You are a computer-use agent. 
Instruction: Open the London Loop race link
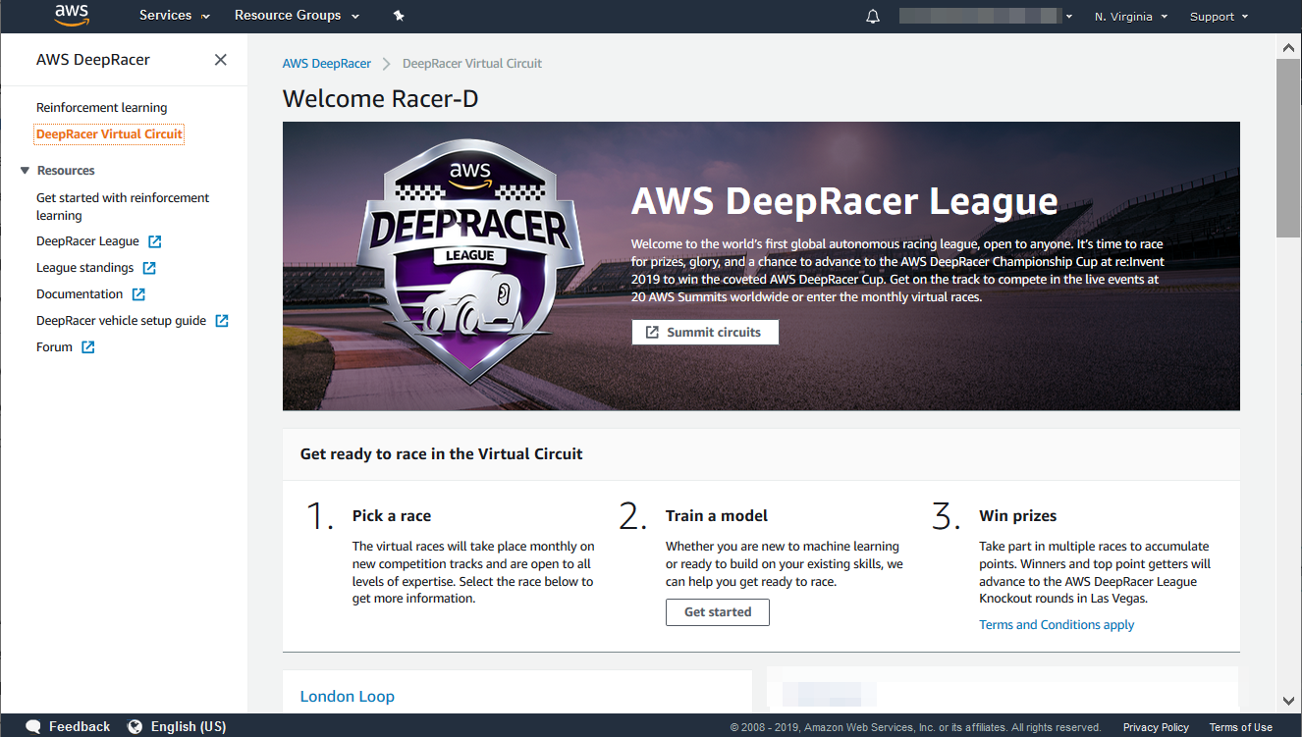[347, 697]
